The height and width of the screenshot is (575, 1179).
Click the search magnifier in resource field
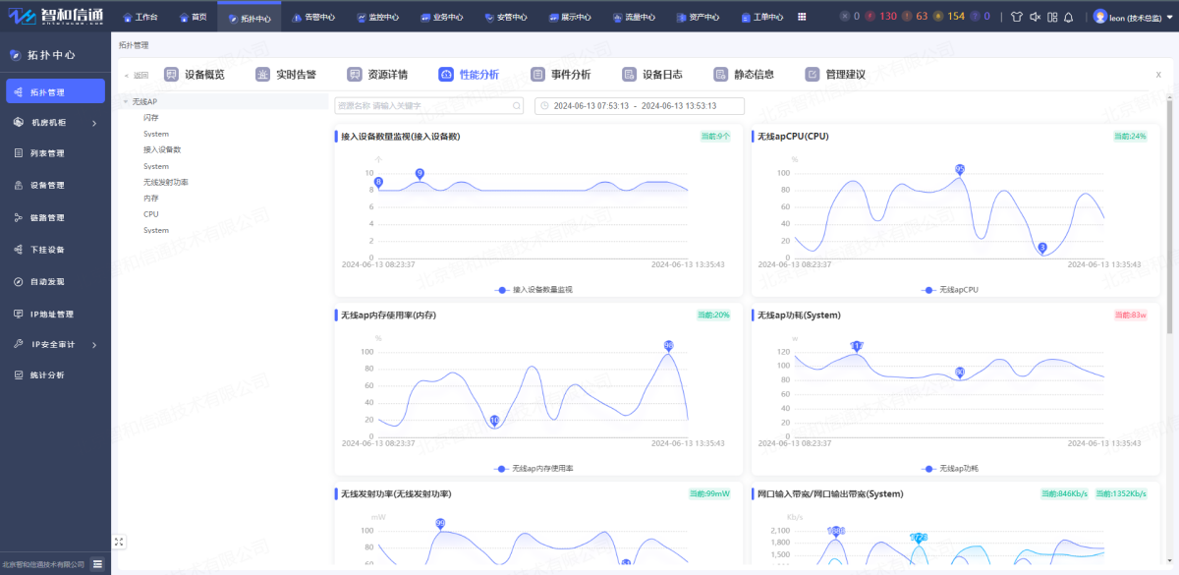pyautogui.click(x=517, y=106)
